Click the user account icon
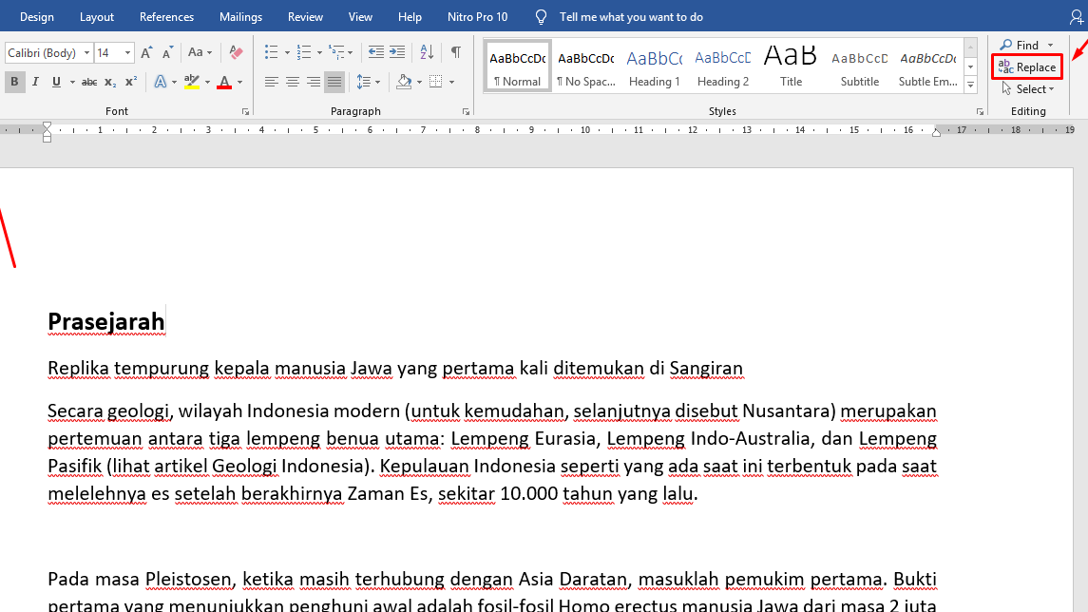Viewport: 1088px width, 612px height. (1077, 17)
